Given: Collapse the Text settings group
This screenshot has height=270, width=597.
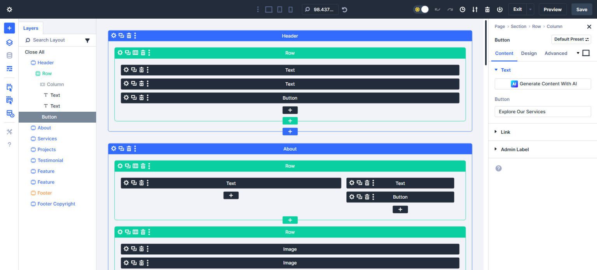Looking at the screenshot, I should click(x=502, y=70).
